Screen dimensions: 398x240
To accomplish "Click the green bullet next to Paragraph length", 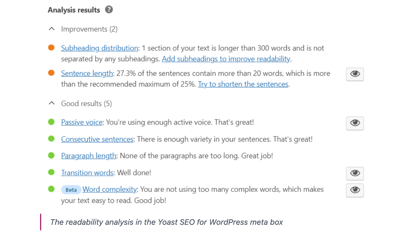I will (51, 156).
